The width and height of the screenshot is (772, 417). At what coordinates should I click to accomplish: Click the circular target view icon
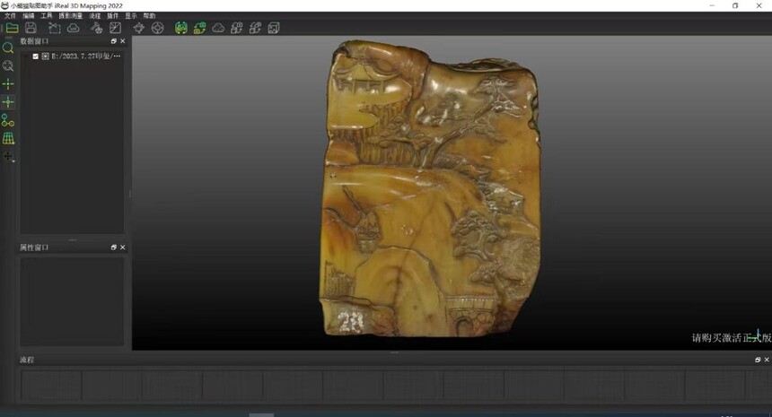coord(158,28)
